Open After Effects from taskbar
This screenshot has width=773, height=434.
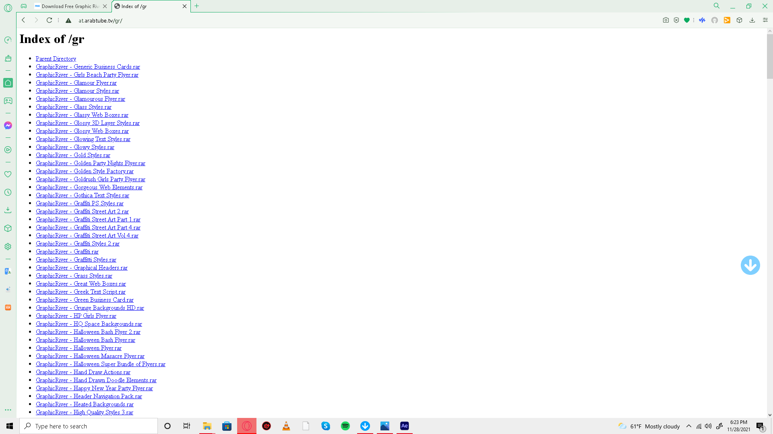405,426
